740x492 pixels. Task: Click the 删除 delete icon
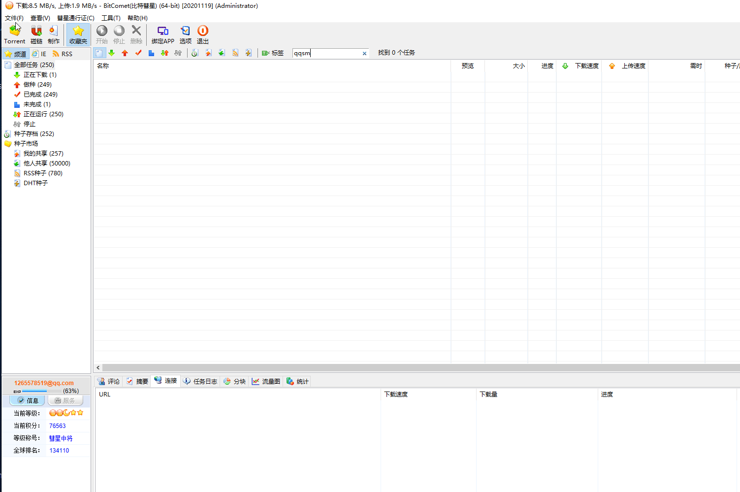136,34
